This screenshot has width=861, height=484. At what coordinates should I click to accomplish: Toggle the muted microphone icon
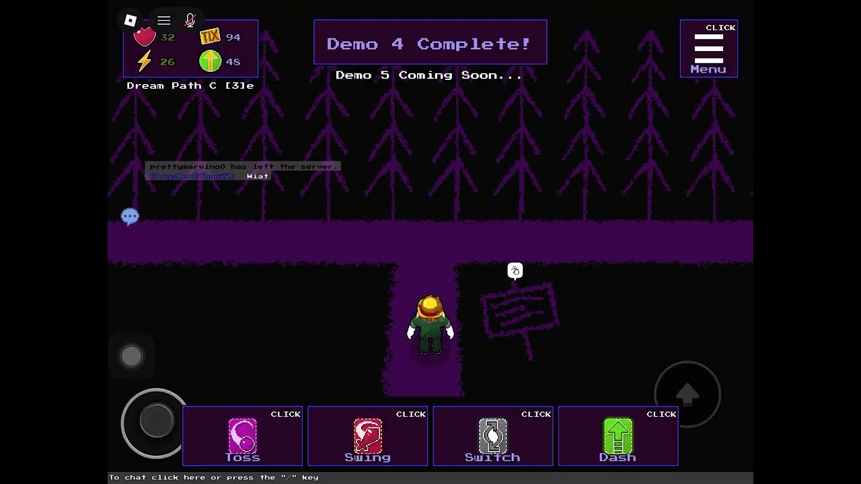pyautogui.click(x=190, y=21)
